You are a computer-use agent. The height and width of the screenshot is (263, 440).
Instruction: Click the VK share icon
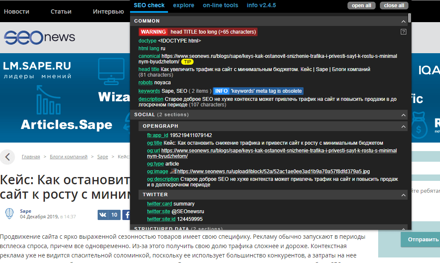point(103,215)
